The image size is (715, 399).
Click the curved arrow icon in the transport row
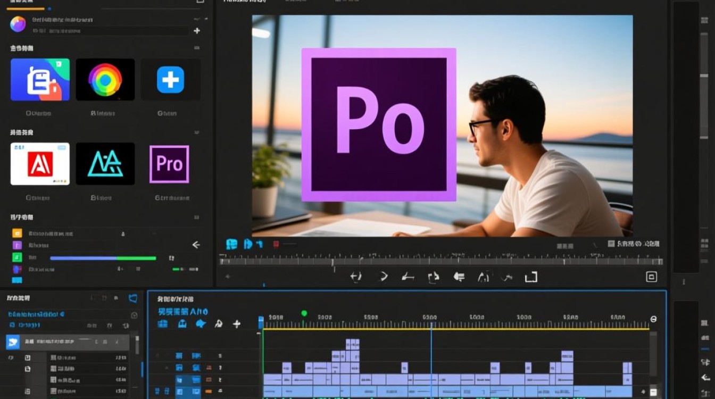pos(508,277)
